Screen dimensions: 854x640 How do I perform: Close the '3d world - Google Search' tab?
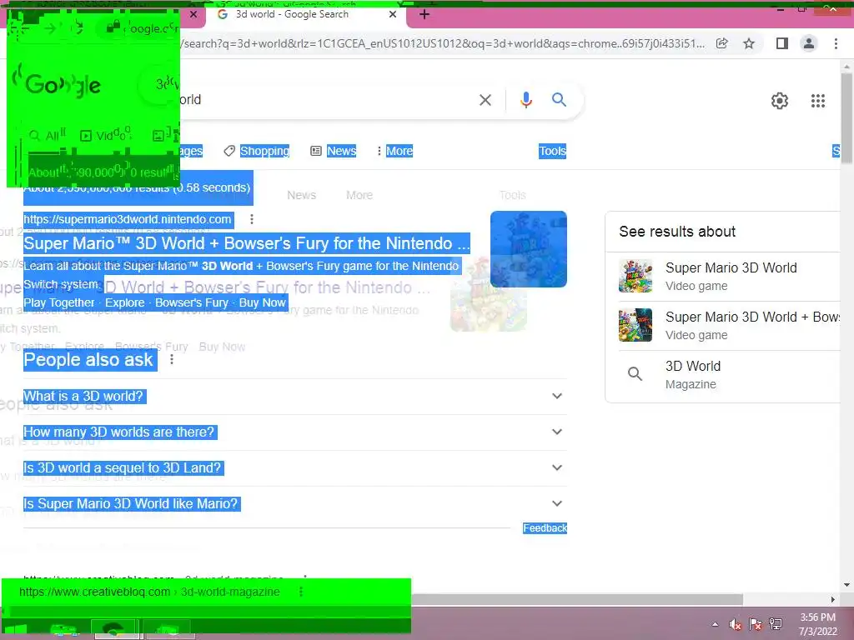pos(393,15)
